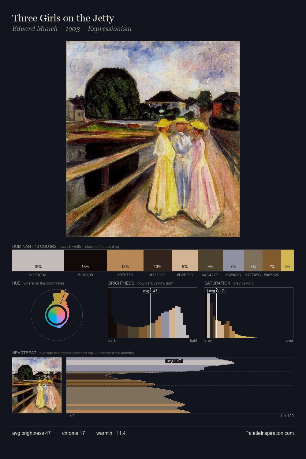This screenshot has width=306, height=459.
Task: Click the #C3BCBA light grey swatch
Action: (x=38, y=260)
